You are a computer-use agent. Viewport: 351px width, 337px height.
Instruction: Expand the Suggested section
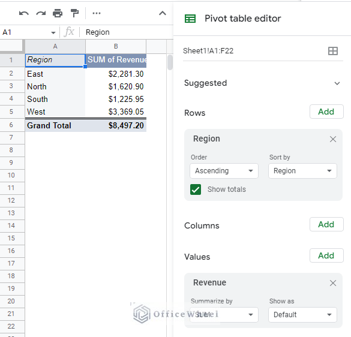tap(337, 83)
